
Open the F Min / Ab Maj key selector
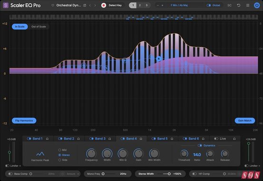[x=179, y=5]
